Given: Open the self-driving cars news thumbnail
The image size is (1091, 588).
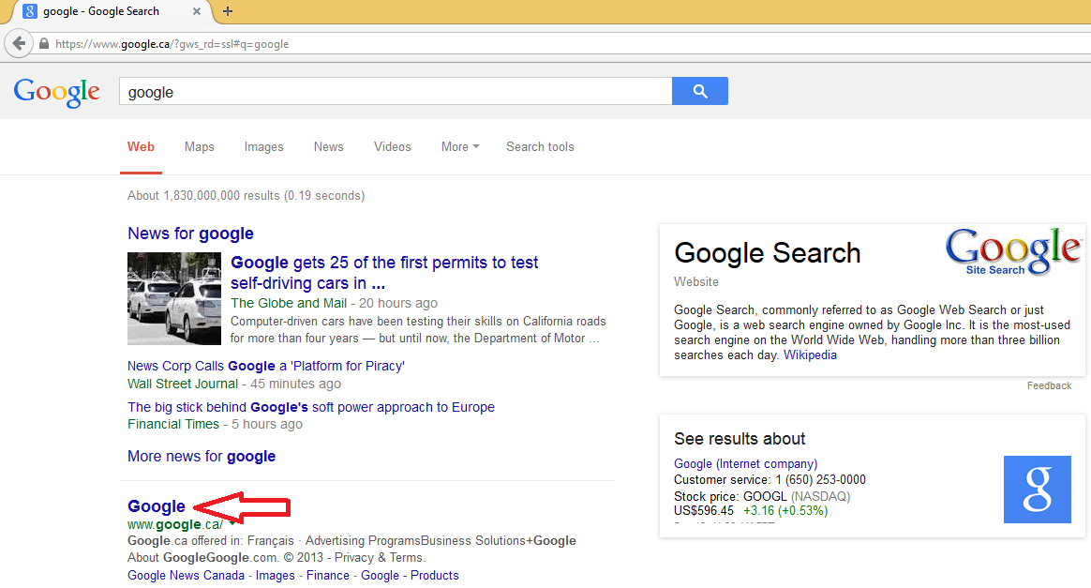Looking at the screenshot, I should pyautogui.click(x=174, y=298).
